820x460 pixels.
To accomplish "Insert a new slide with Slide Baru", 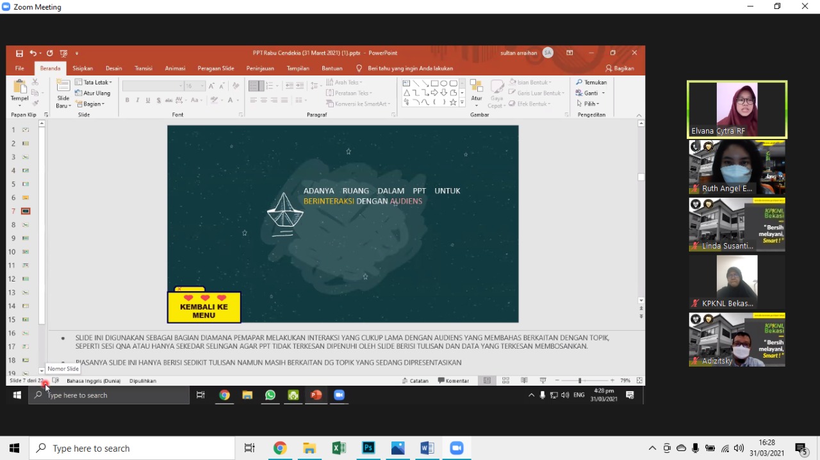I will pos(63,90).
